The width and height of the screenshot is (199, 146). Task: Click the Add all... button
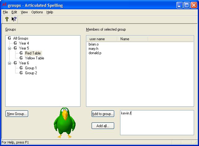coord(103,126)
